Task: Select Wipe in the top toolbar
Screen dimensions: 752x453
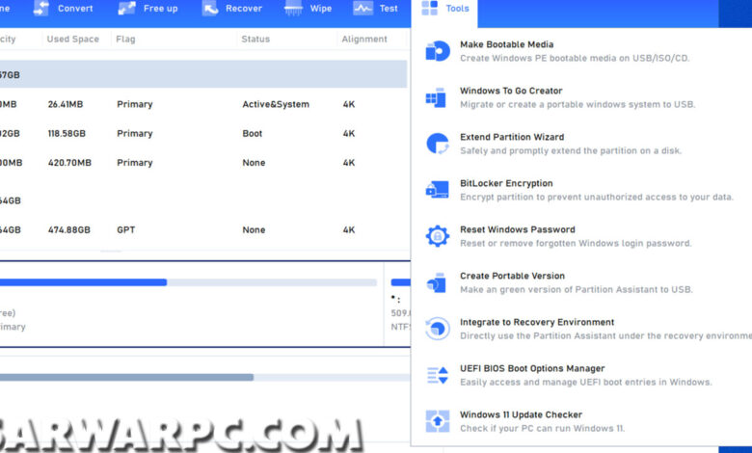Action: click(x=308, y=8)
